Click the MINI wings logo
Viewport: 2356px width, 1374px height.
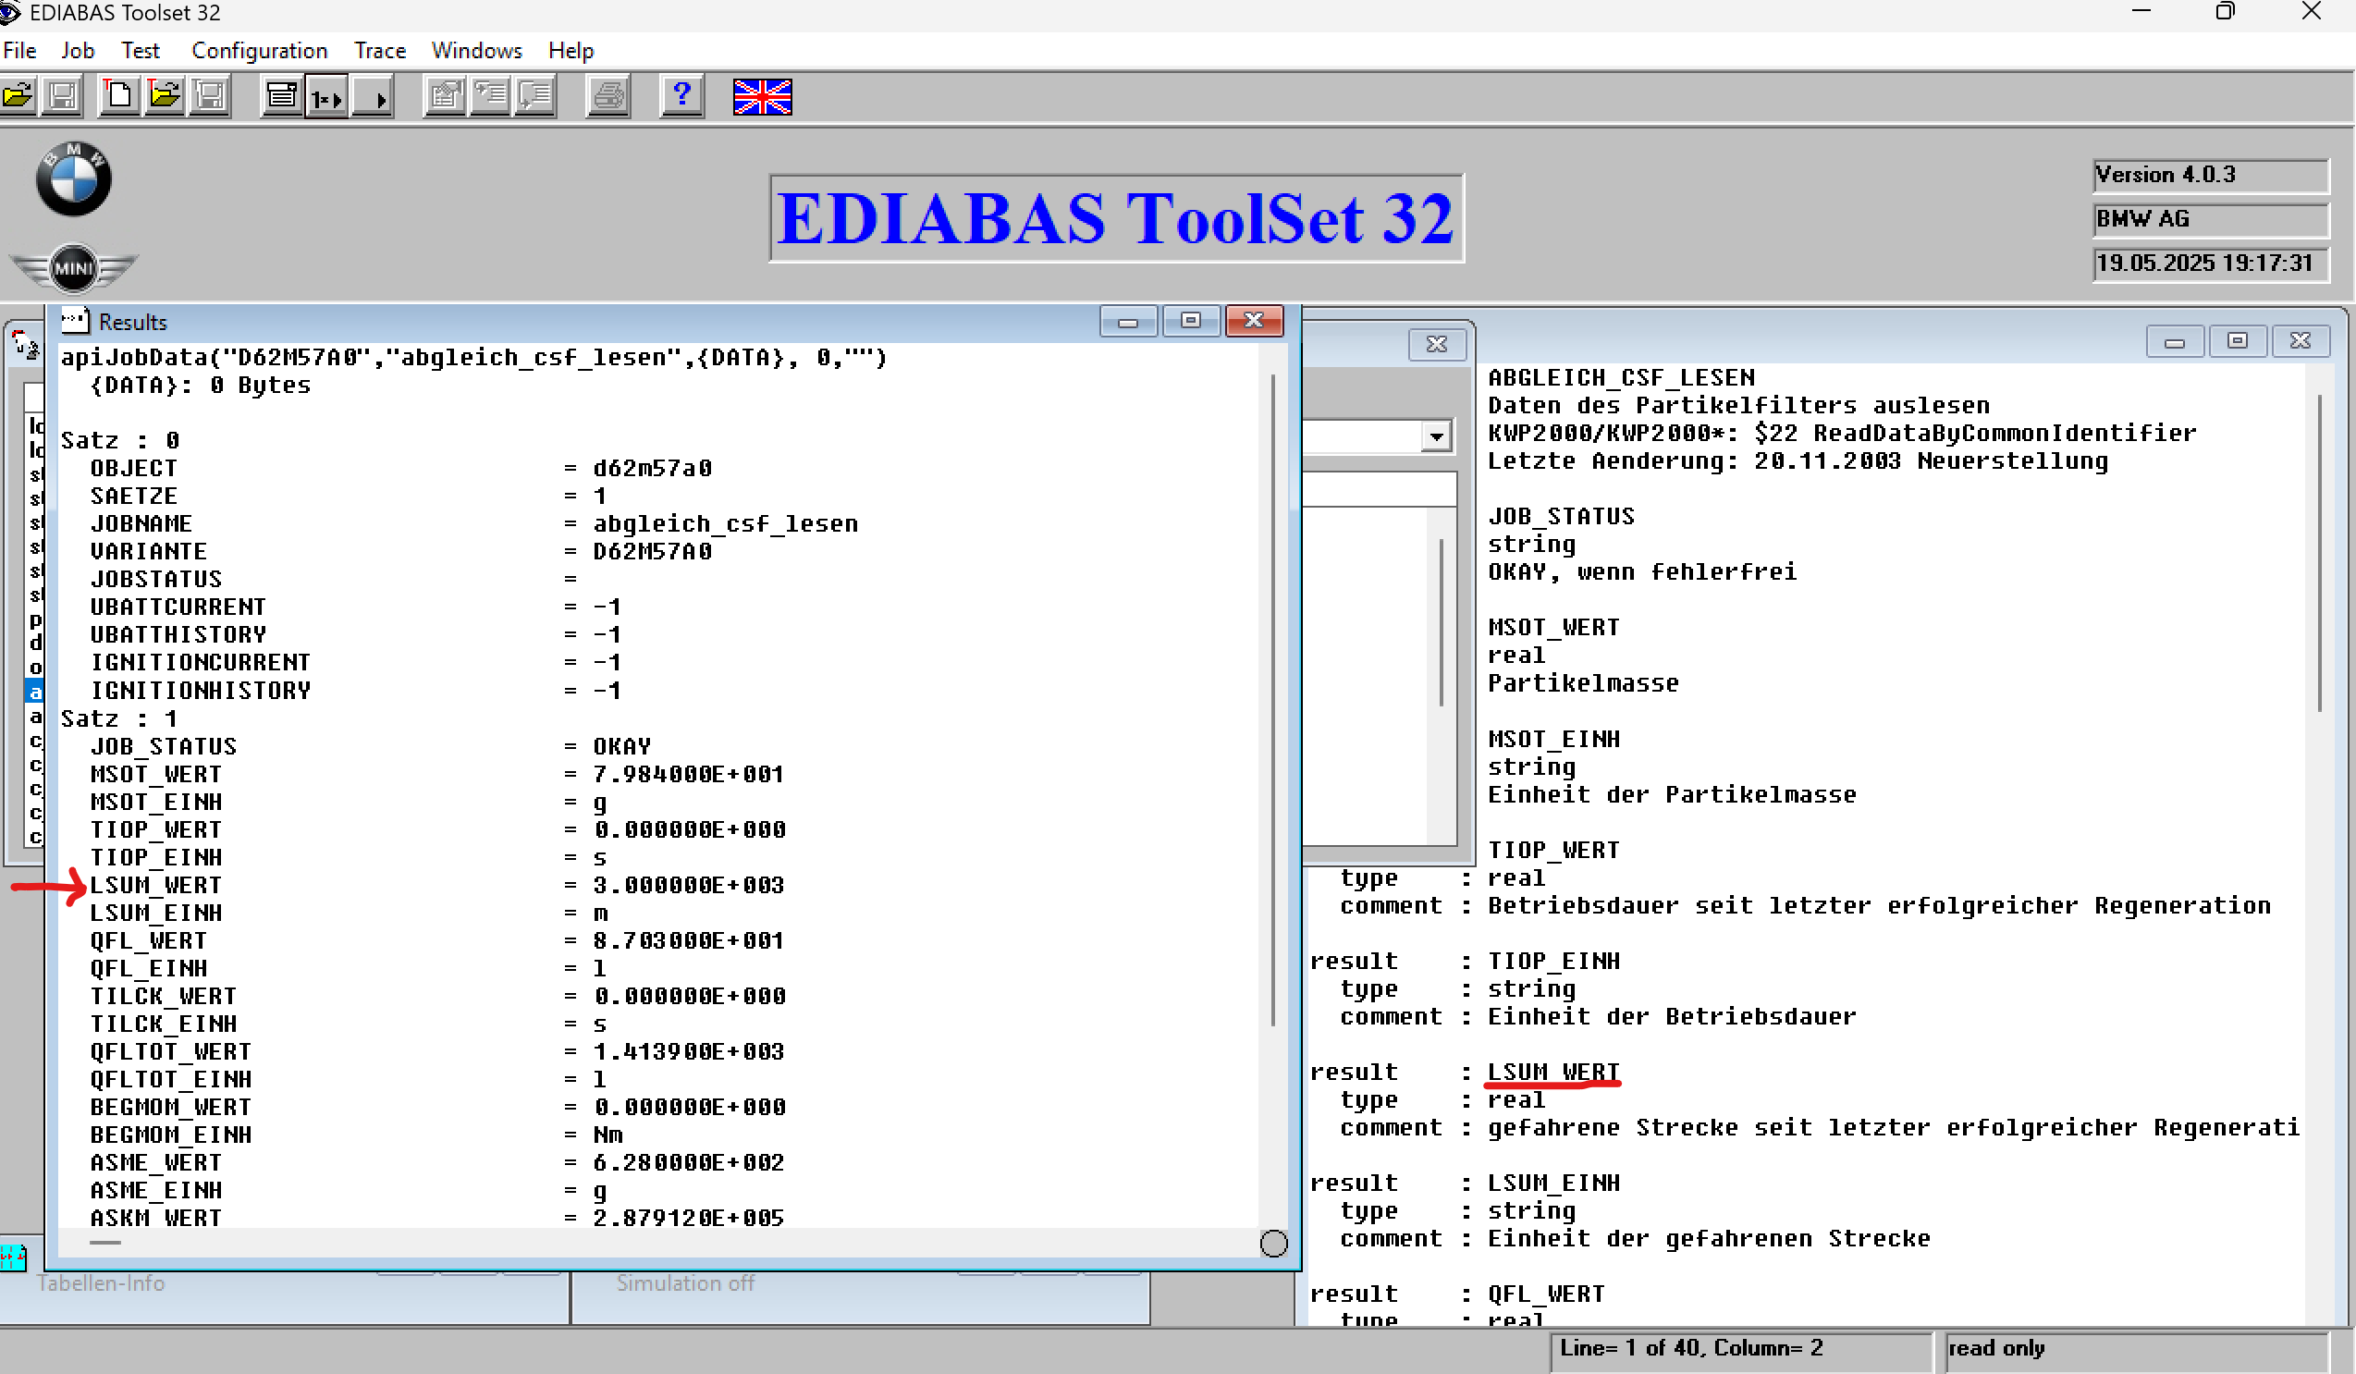[x=74, y=269]
